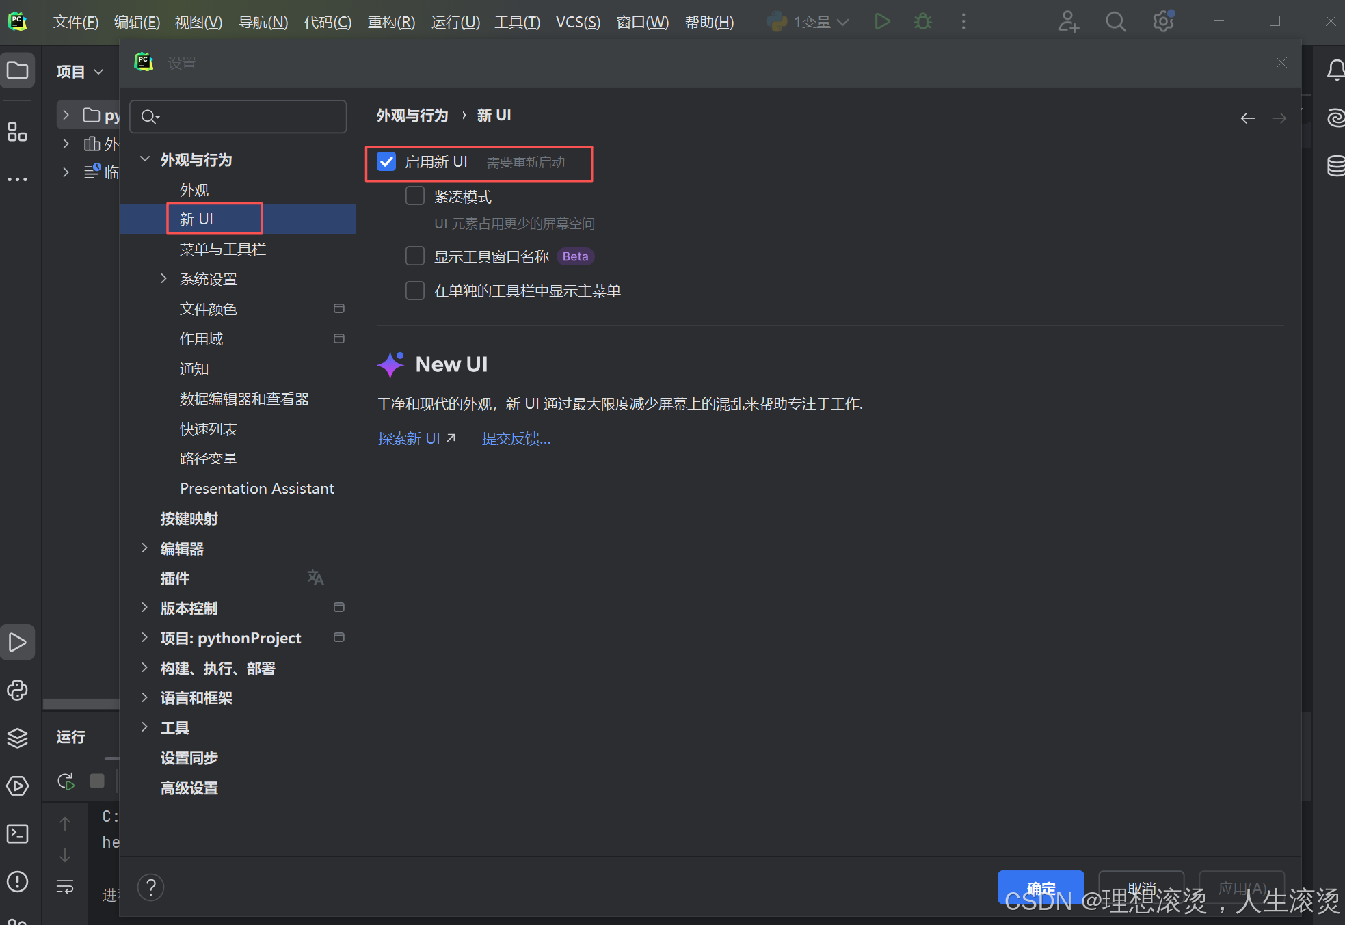The width and height of the screenshot is (1345, 925).
Task: Click the settings Back arrow
Action: tap(1248, 118)
